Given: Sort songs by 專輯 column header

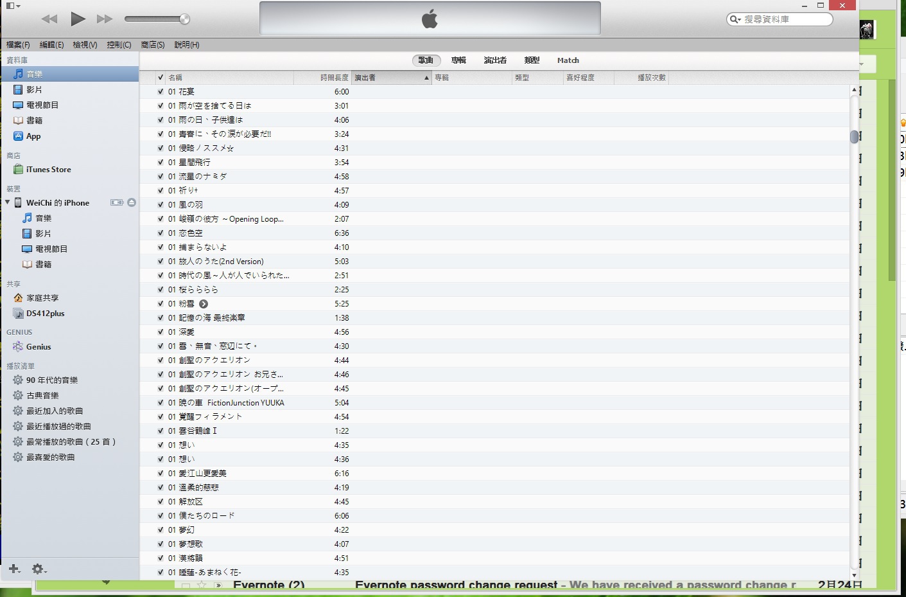Looking at the screenshot, I should [472, 78].
